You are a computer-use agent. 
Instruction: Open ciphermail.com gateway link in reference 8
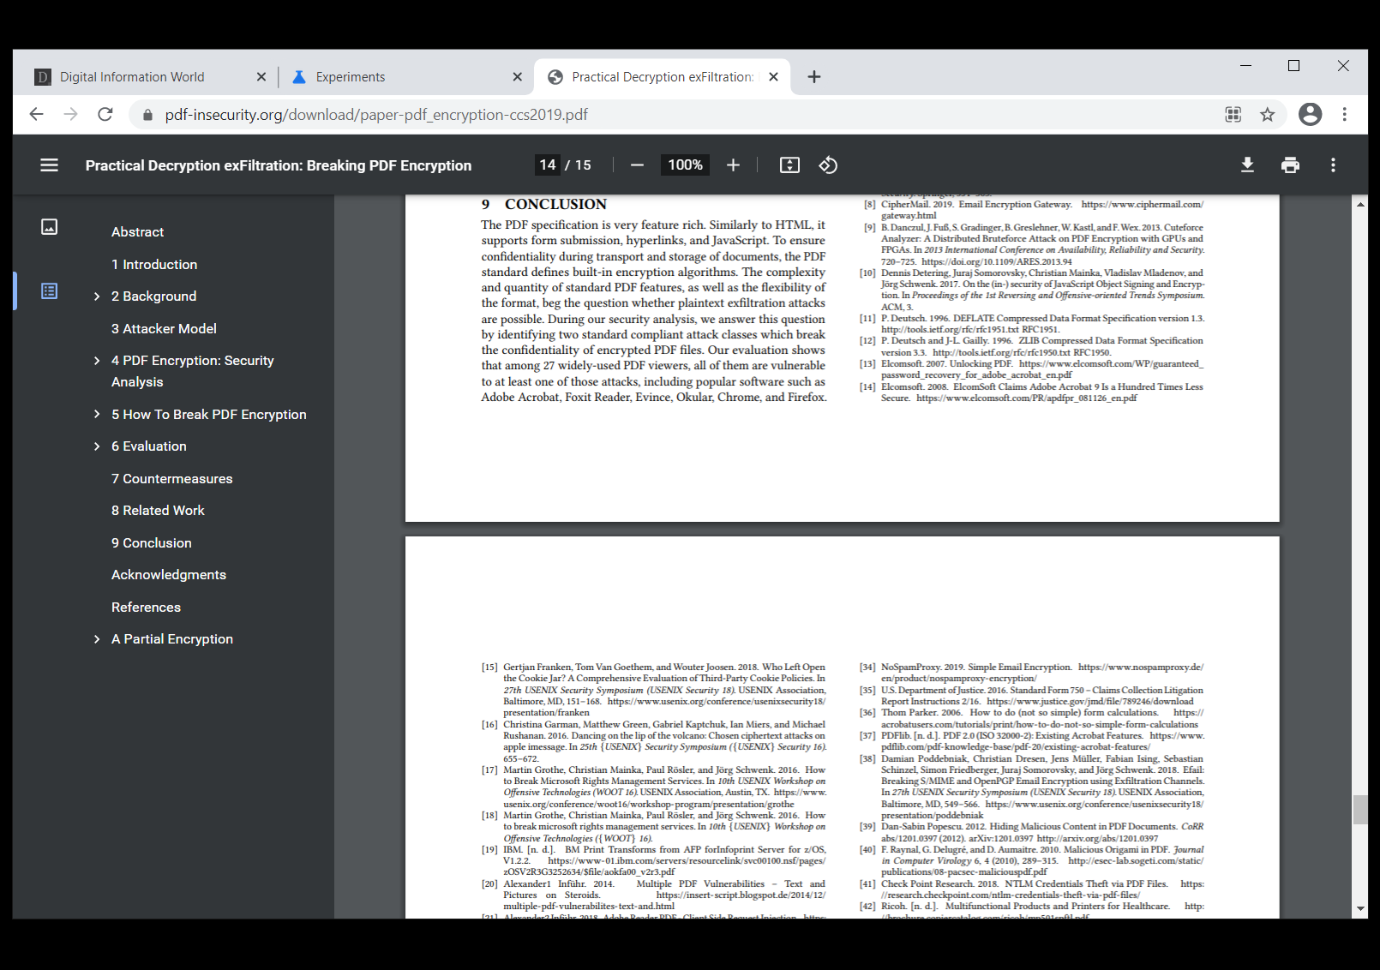point(1142,205)
